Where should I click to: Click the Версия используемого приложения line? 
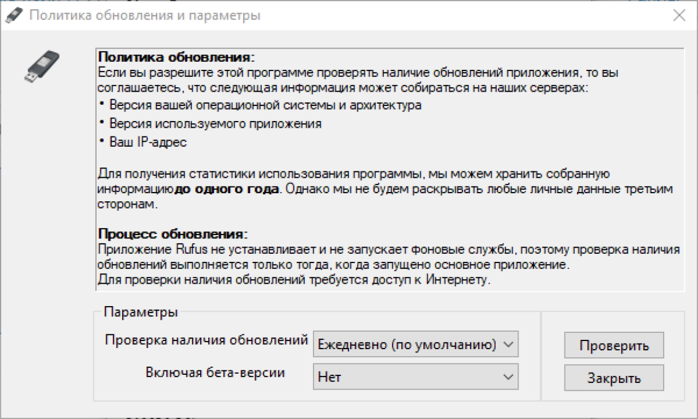click(210, 124)
